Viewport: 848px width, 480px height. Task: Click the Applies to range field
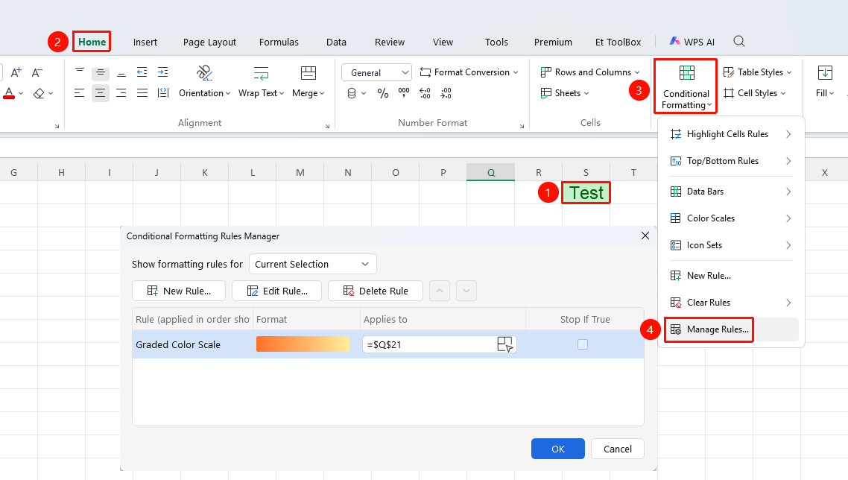tap(440, 344)
